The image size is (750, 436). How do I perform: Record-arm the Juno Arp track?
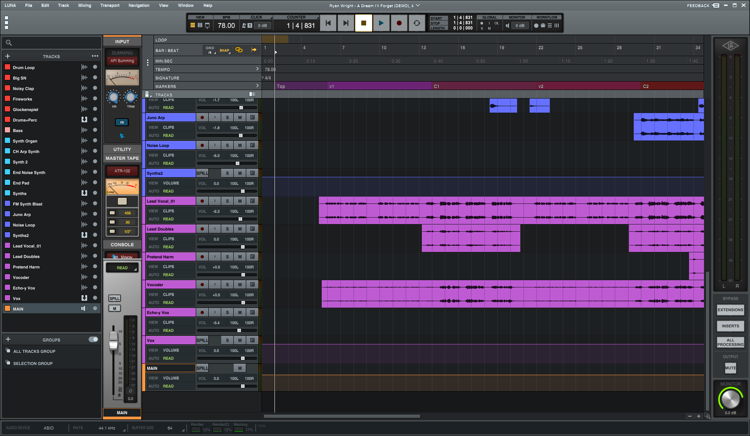point(202,117)
